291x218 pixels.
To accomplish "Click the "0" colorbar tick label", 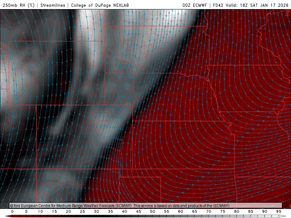I will click(12, 211).
